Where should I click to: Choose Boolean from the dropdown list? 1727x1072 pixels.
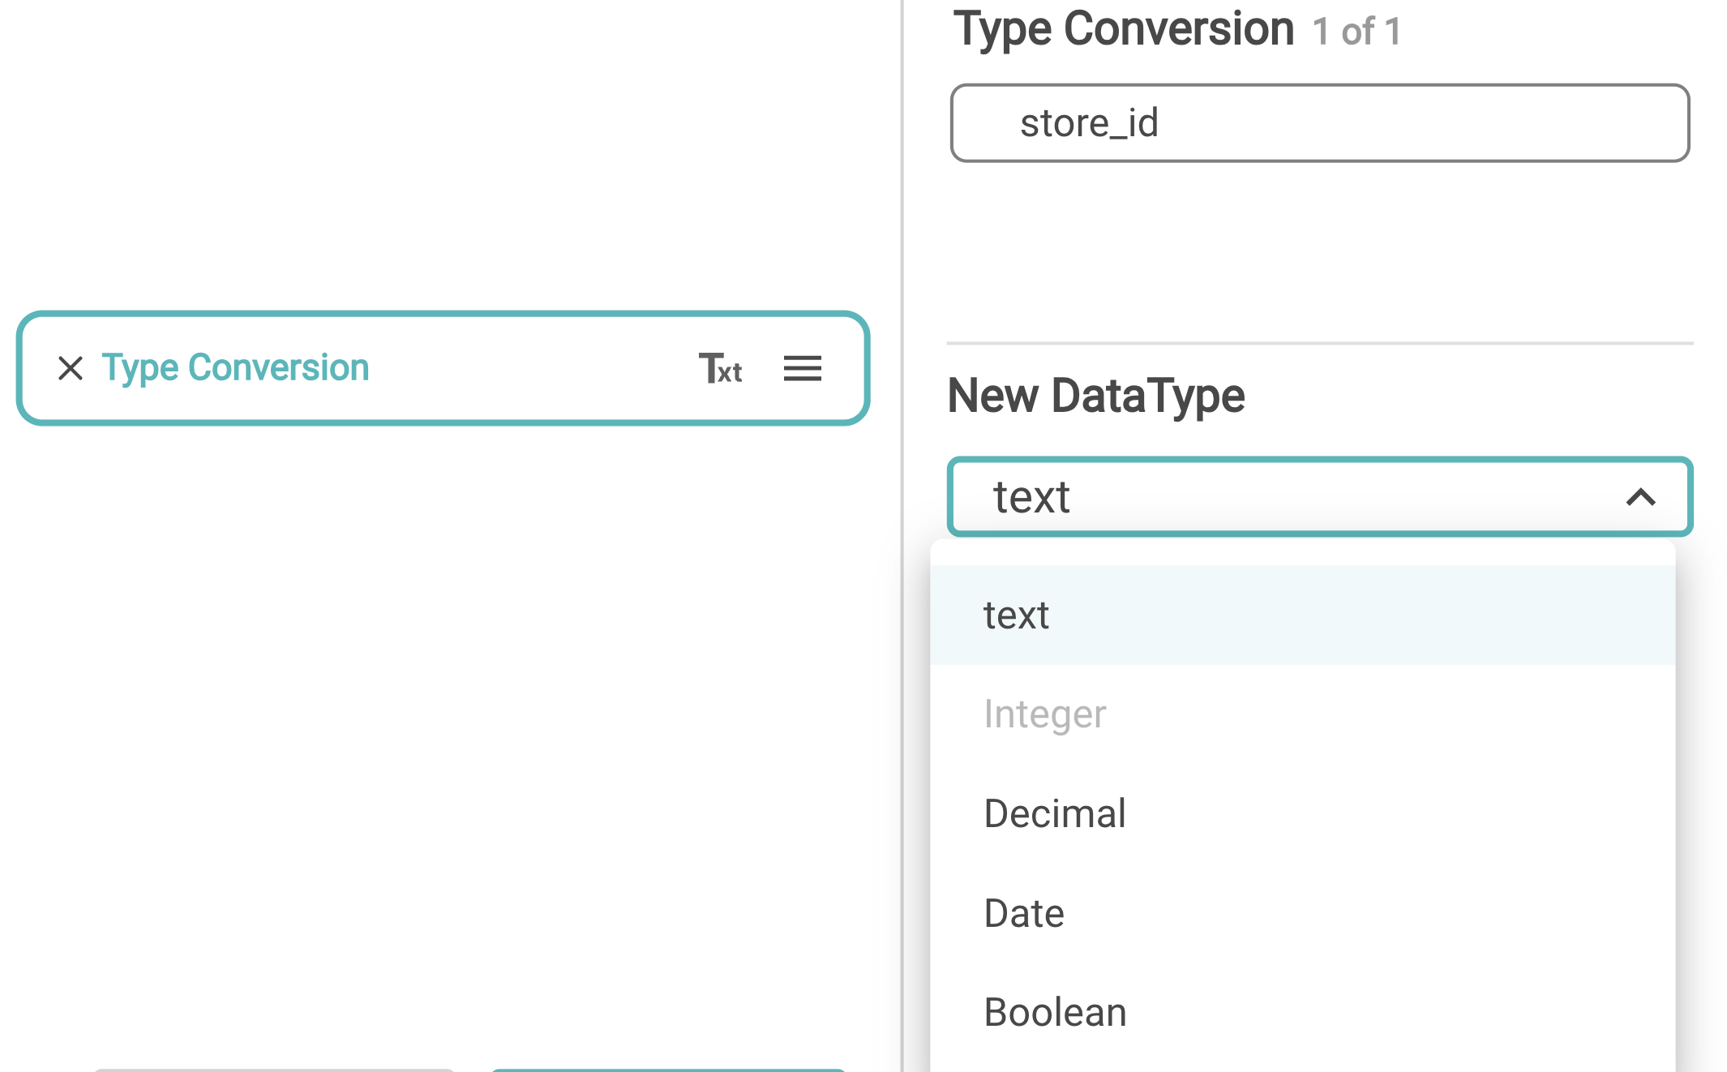(1054, 1012)
